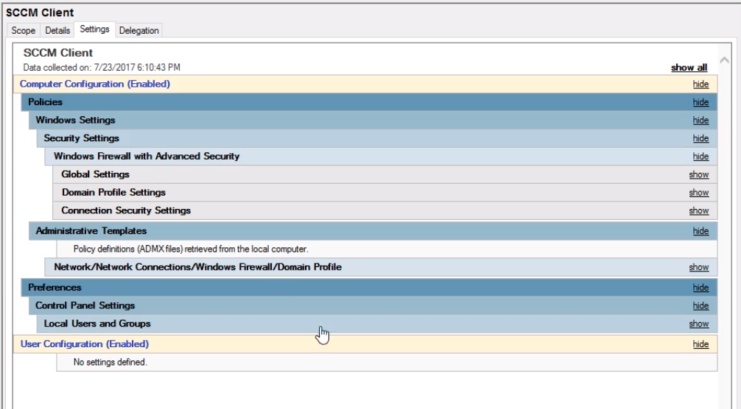Click the Preferences heading
The image size is (741, 409).
coord(55,288)
